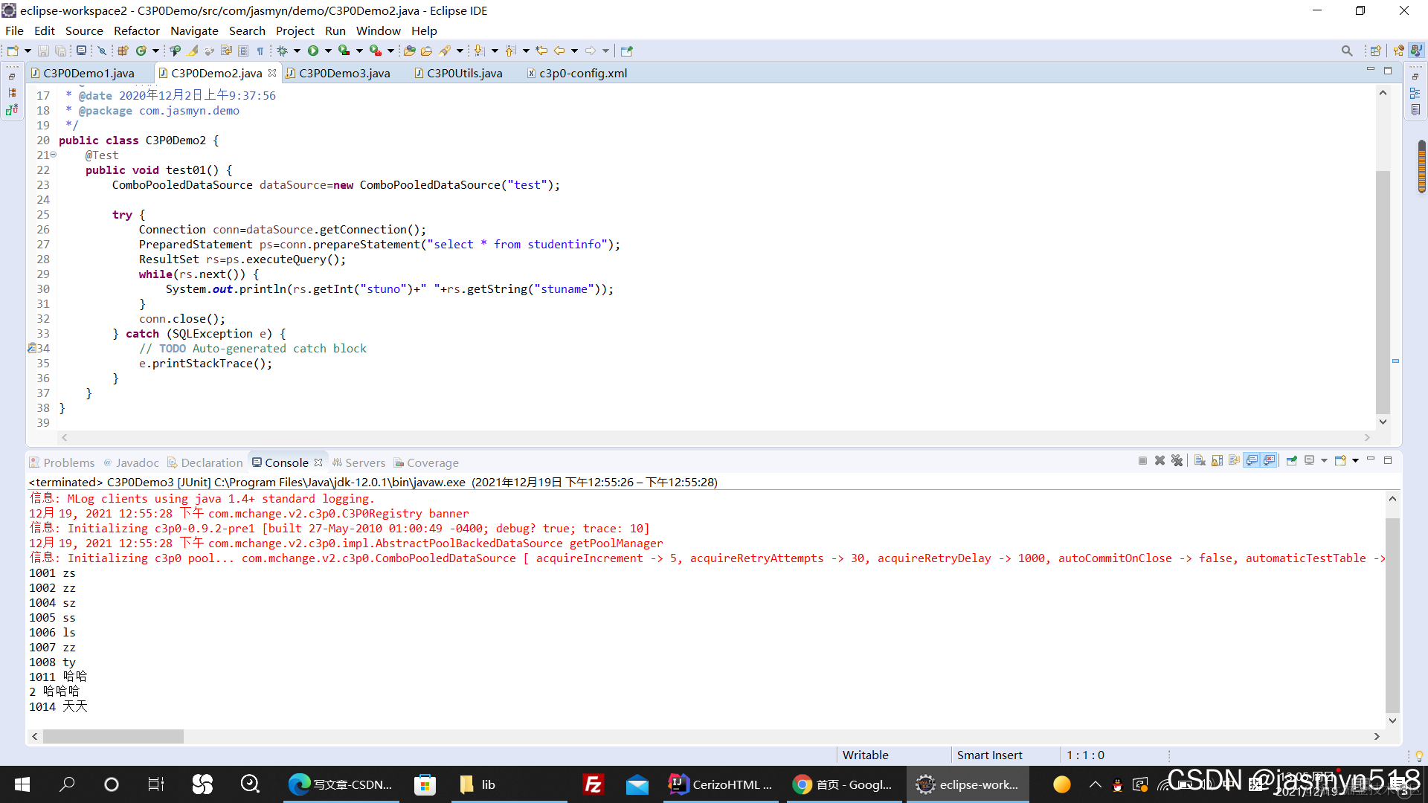Open the Problems view tab
This screenshot has height=803, width=1428.
[62, 462]
